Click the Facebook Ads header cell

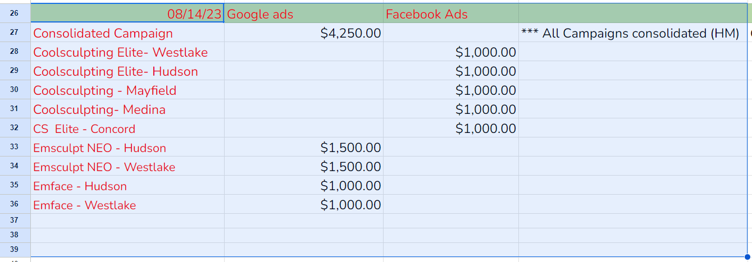click(x=451, y=13)
